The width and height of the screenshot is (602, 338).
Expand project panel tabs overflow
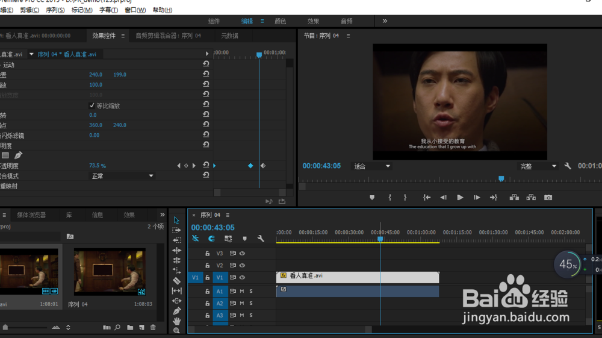pos(163,214)
